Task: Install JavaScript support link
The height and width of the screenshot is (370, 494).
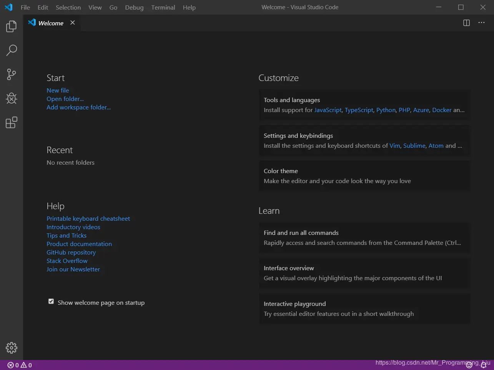Action: (x=328, y=110)
